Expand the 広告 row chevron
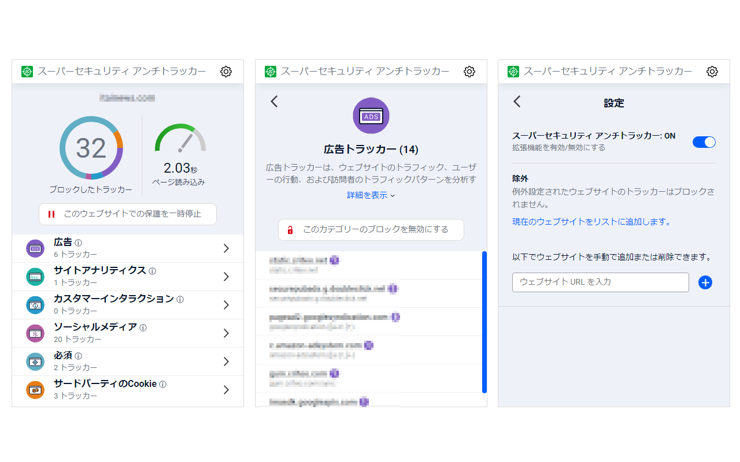This screenshot has height=462, width=740. click(226, 248)
